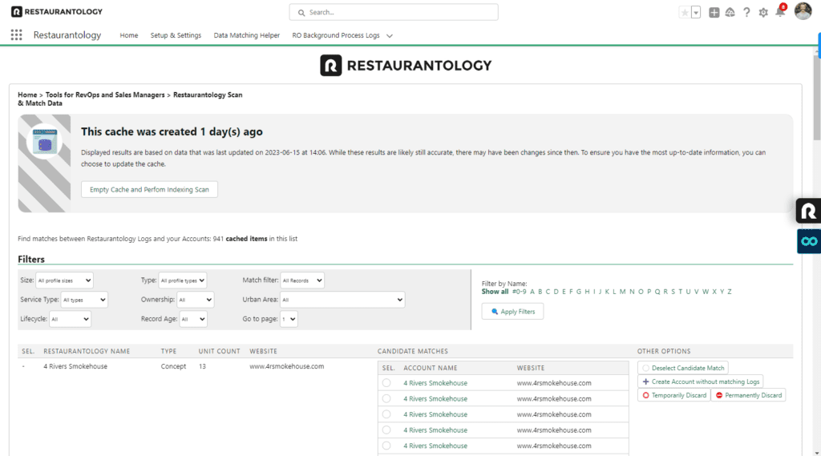Expand RO Background Process Logs chevron
Image resolution: width=821 pixels, height=456 pixels.
pos(390,35)
